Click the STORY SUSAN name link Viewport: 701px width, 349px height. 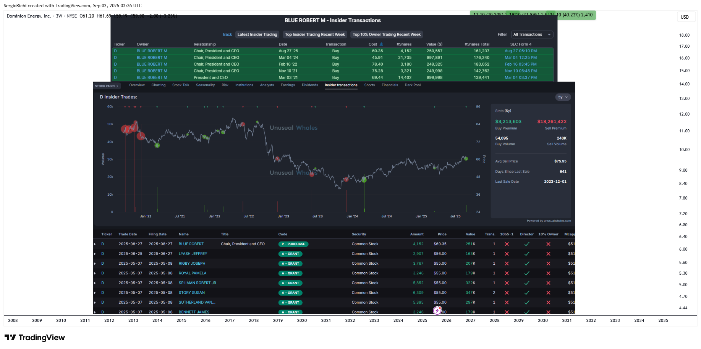192,293
